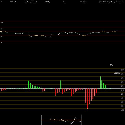Click the MR axis label -60
The width and height of the screenshot is (125, 125).
tap(122, 102)
